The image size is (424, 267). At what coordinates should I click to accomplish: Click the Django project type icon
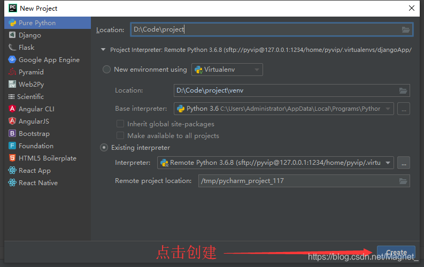[12, 35]
